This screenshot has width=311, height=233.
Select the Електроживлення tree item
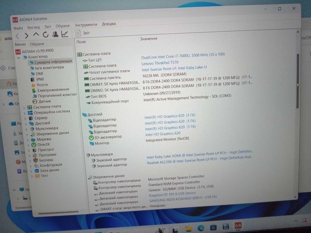(51, 90)
